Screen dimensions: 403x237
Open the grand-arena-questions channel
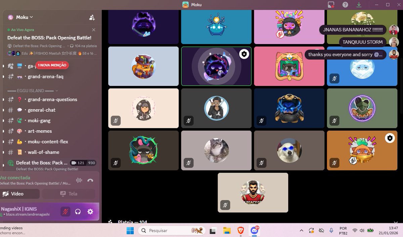(x=52, y=99)
